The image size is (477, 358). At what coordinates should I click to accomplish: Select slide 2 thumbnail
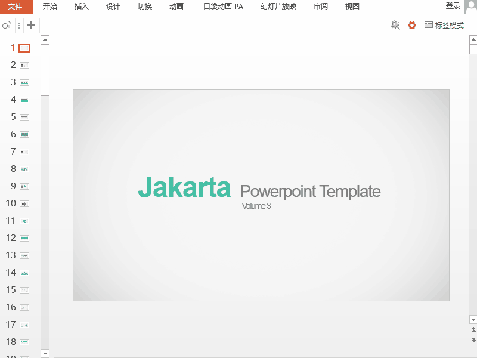[24, 66]
